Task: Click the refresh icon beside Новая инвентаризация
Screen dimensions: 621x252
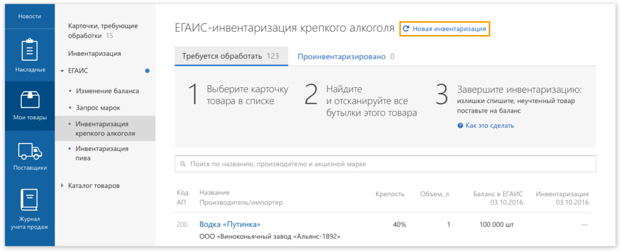Action: (406, 28)
